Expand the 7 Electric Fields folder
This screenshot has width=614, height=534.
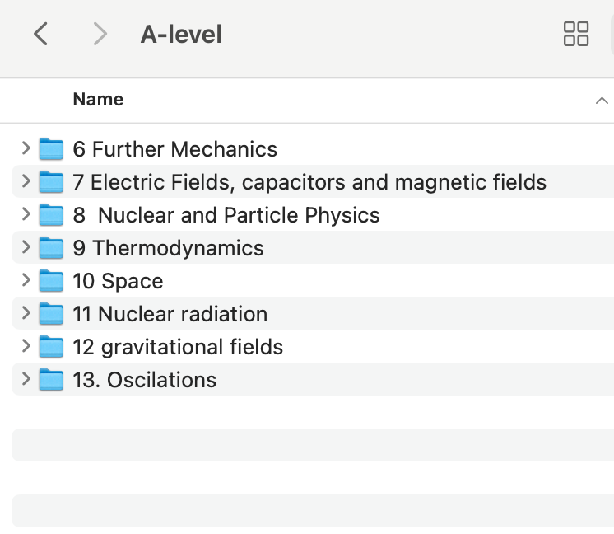pos(26,182)
